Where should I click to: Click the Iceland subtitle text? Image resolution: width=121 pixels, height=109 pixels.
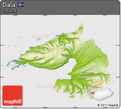[x=9, y=11]
